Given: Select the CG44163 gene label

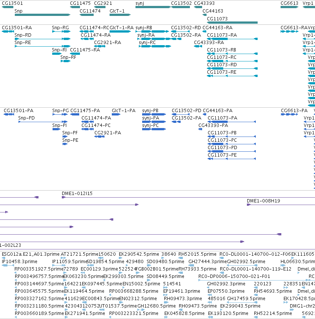Looking at the screenshot, I should (x=213, y=11).
